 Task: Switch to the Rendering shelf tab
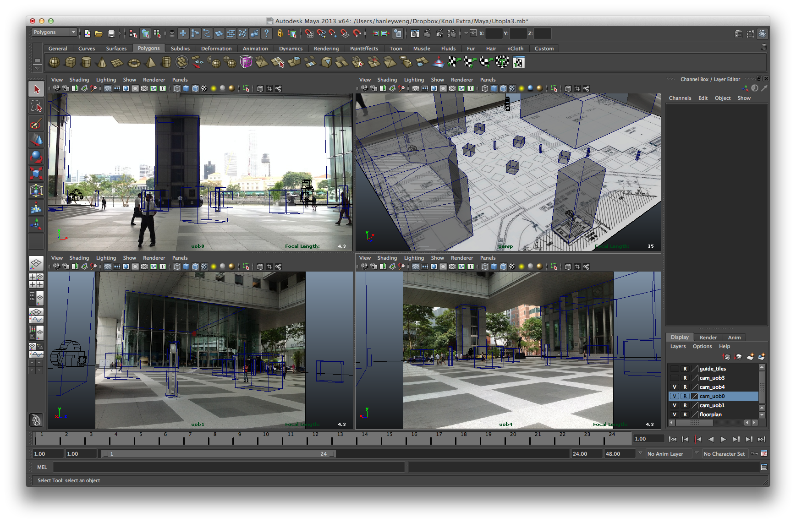click(x=326, y=49)
